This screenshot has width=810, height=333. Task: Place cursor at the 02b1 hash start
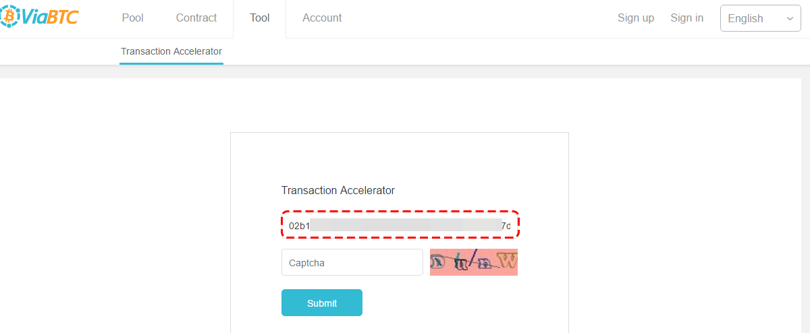(299, 226)
